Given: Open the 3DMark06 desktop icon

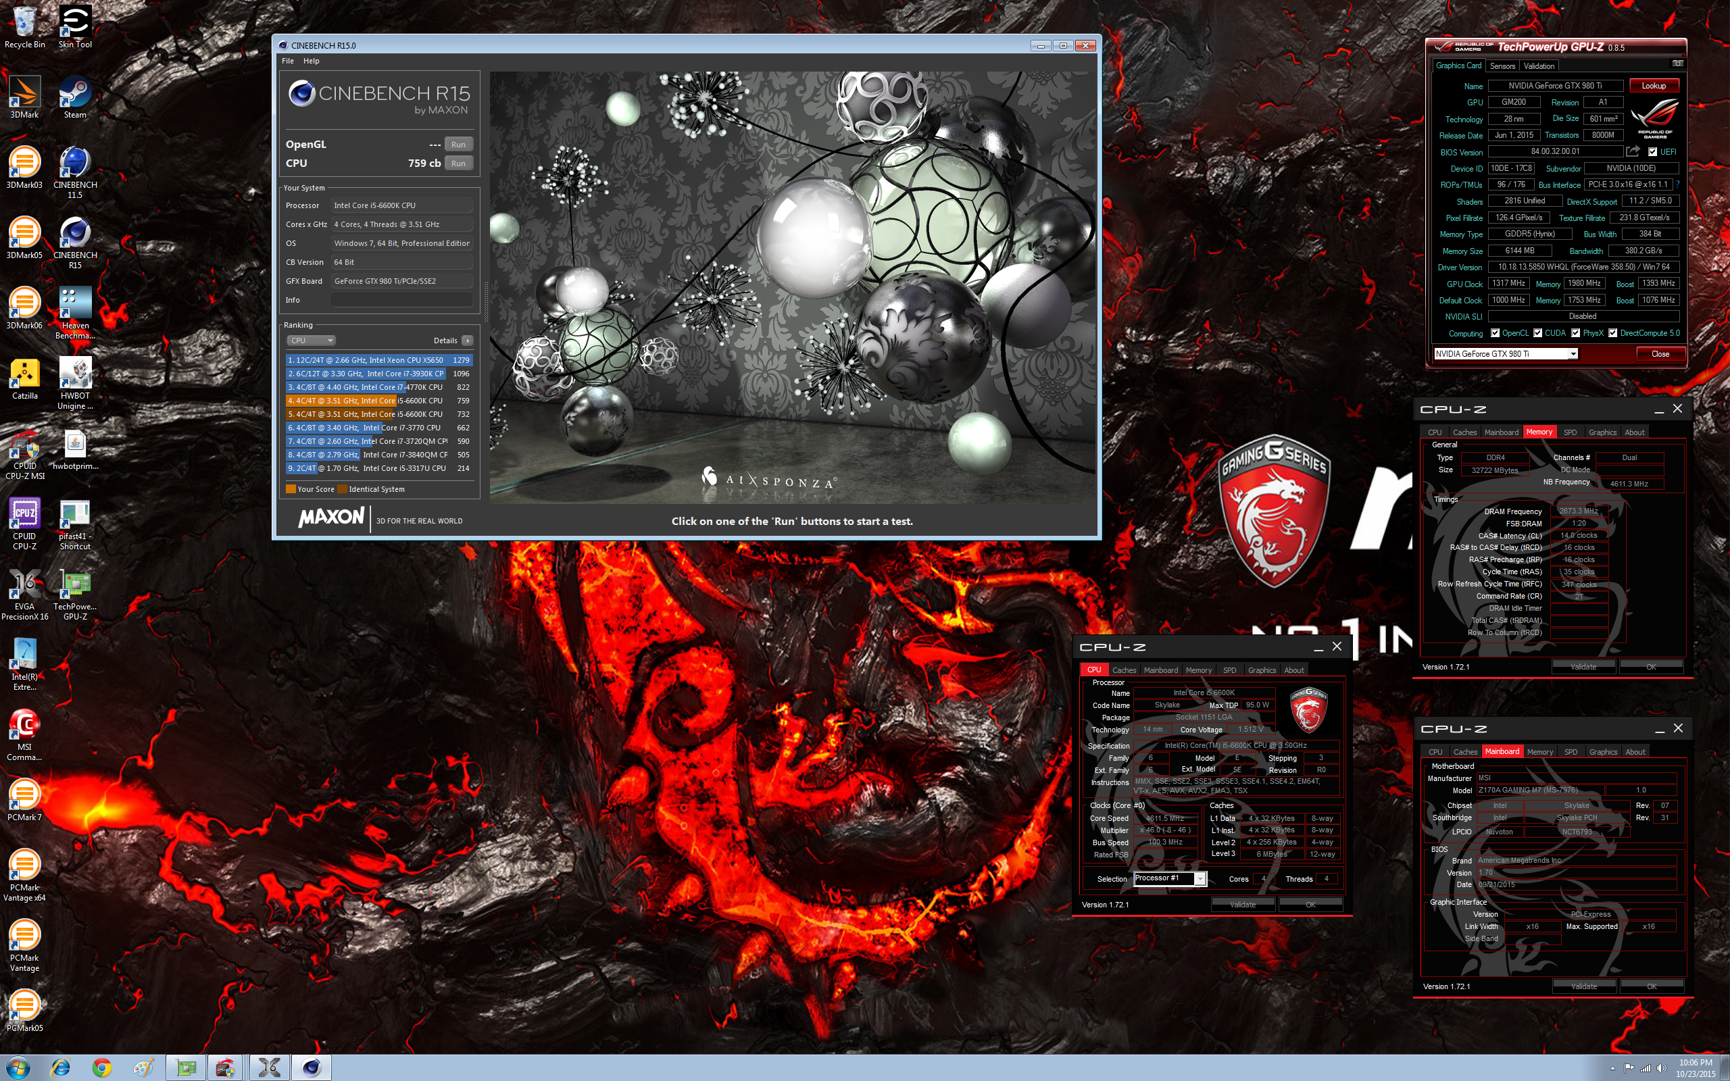Looking at the screenshot, I should coord(24,307).
